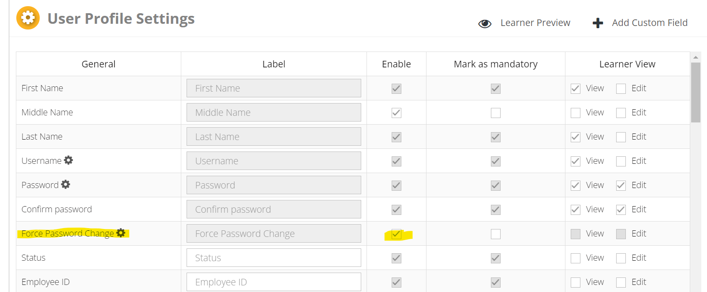Open gear icon beside Force Password Change
The width and height of the screenshot is (707, 292).
121,233
